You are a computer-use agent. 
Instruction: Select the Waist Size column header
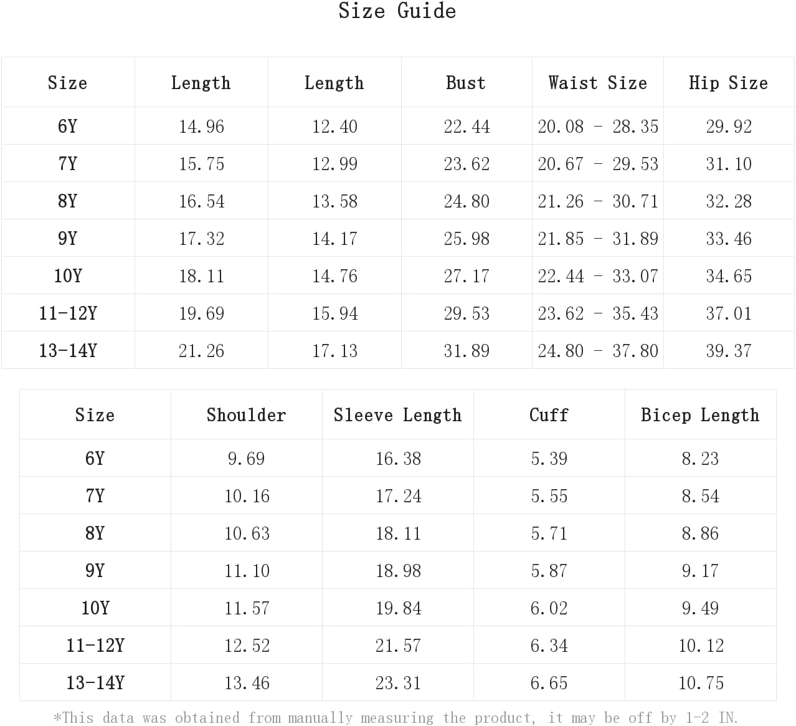pos(598,83)
